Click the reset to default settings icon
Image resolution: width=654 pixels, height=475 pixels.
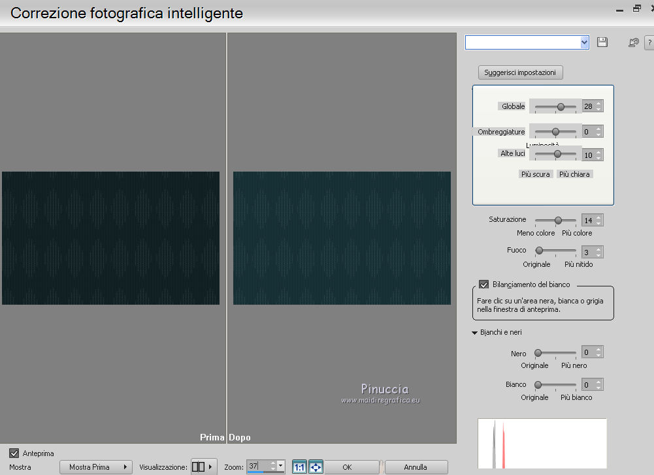633,42
